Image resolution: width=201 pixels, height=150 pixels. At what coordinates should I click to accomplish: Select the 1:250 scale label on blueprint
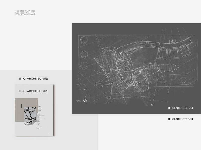click(x=78, y=101)
